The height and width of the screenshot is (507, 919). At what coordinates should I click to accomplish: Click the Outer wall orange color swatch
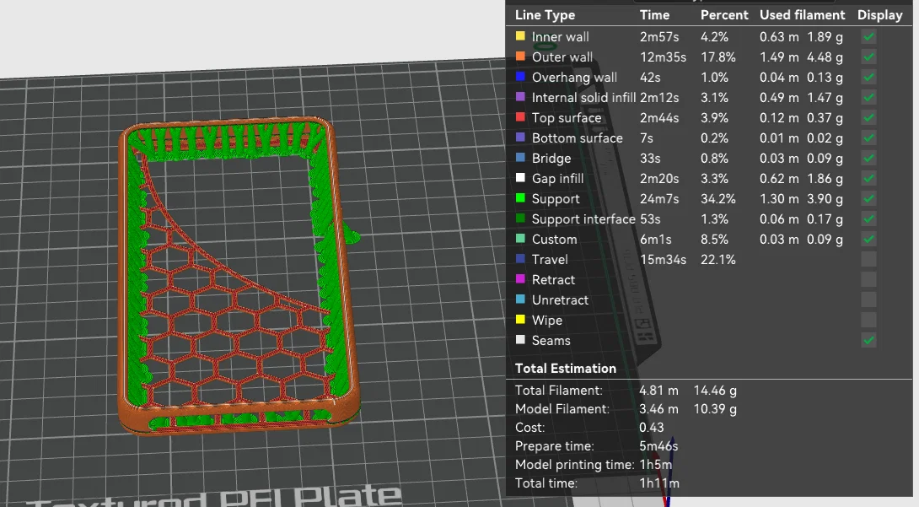click(520, 57)
